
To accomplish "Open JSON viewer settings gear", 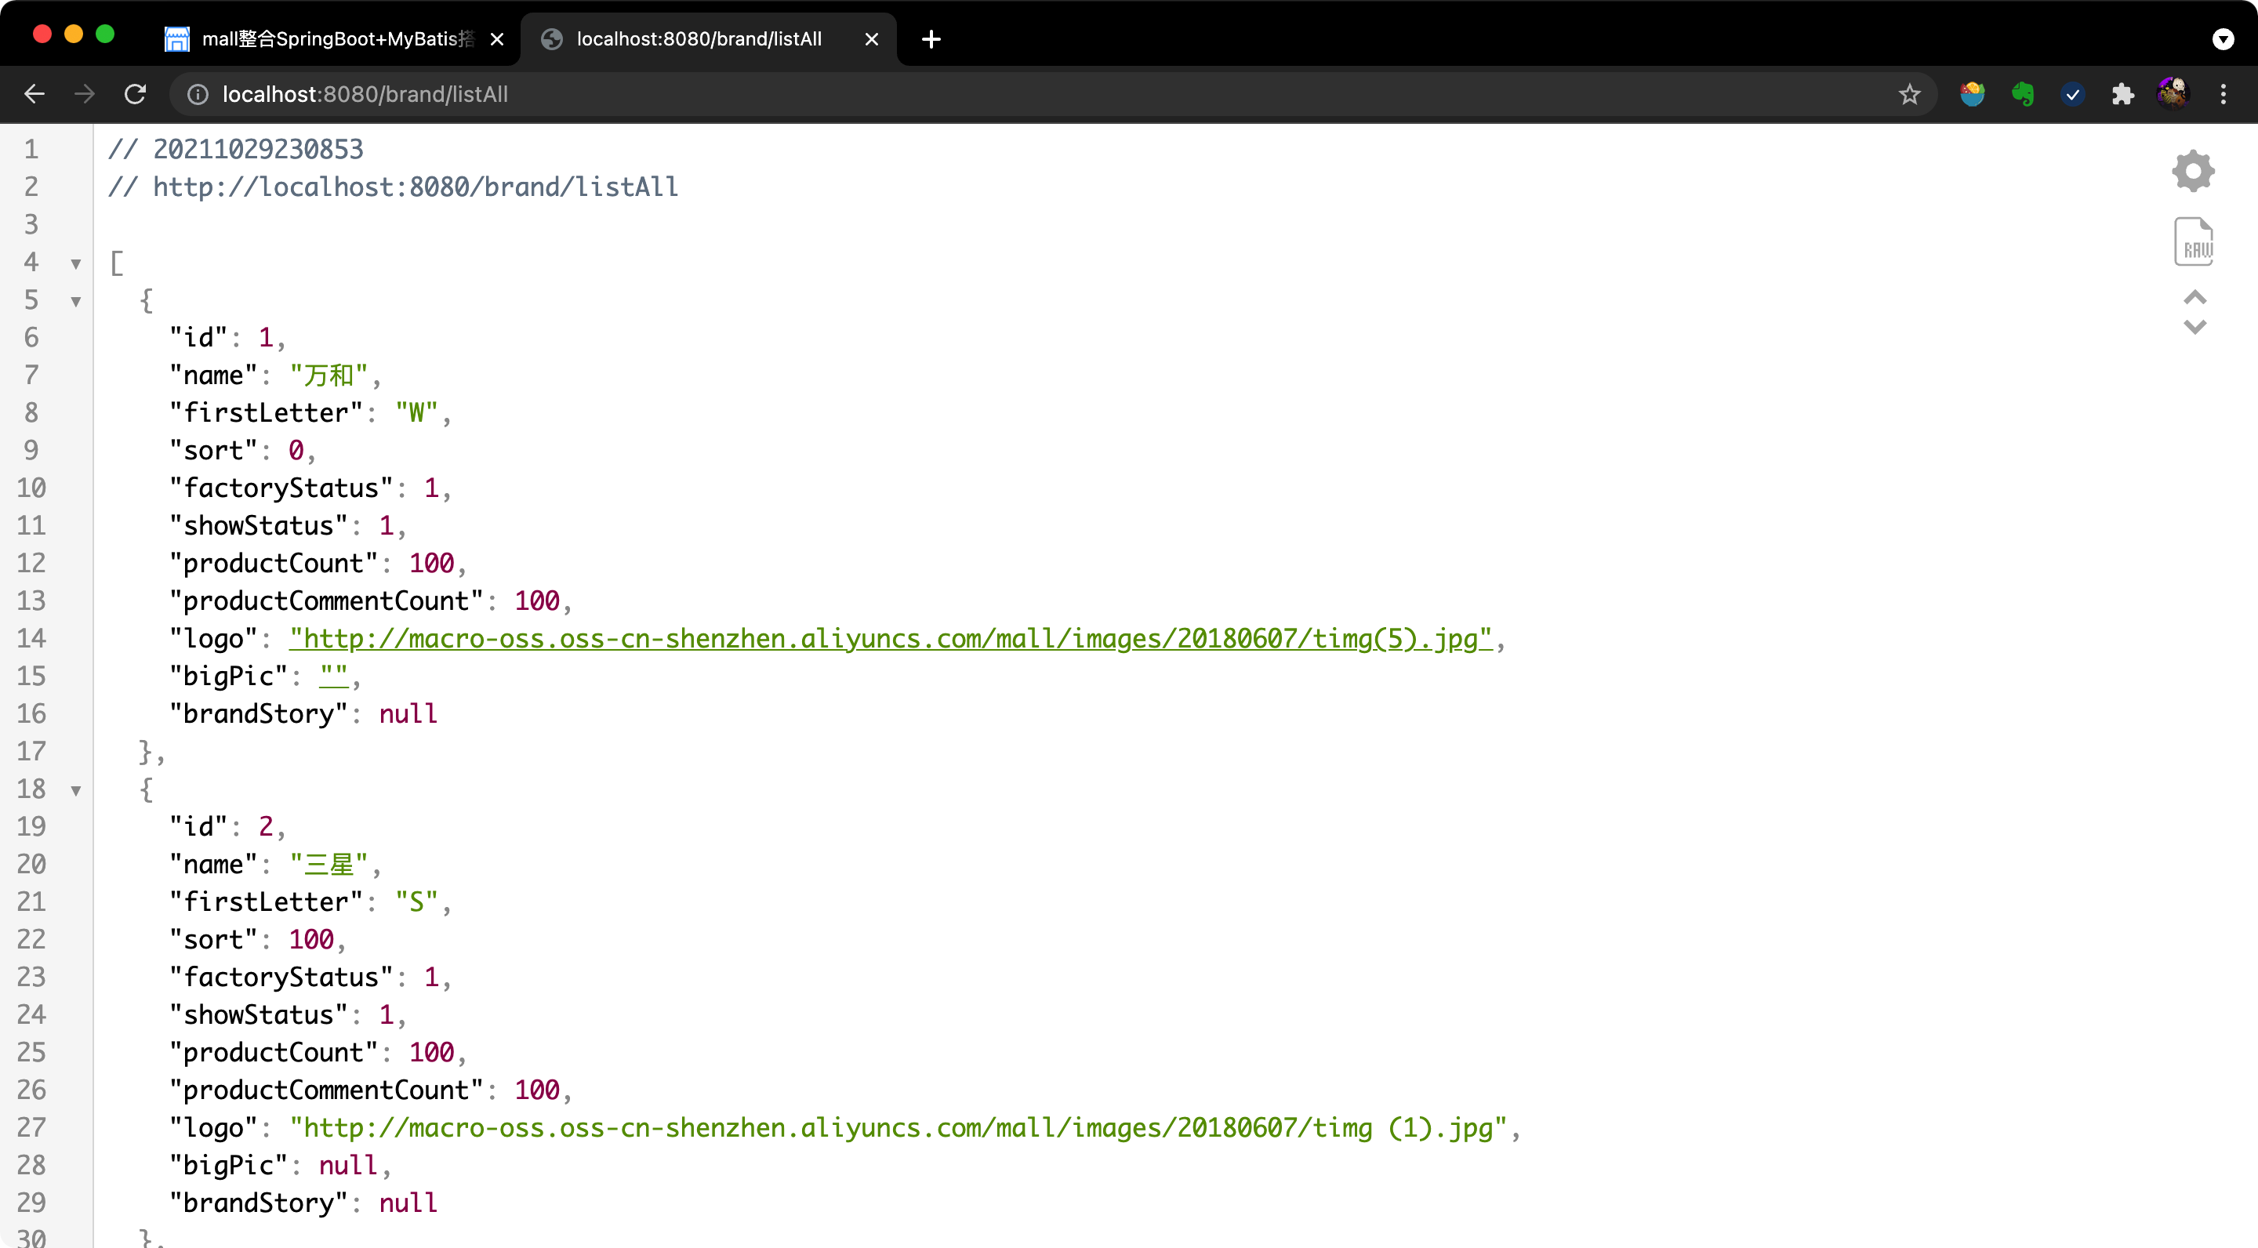I will tap(2194, 171).
